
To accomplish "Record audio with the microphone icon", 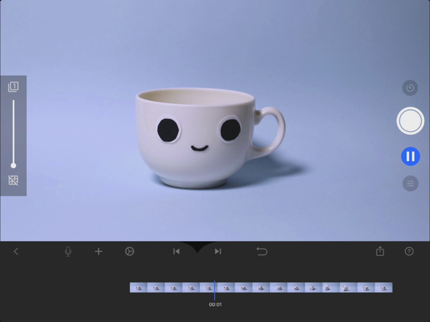I will point(68,251).
